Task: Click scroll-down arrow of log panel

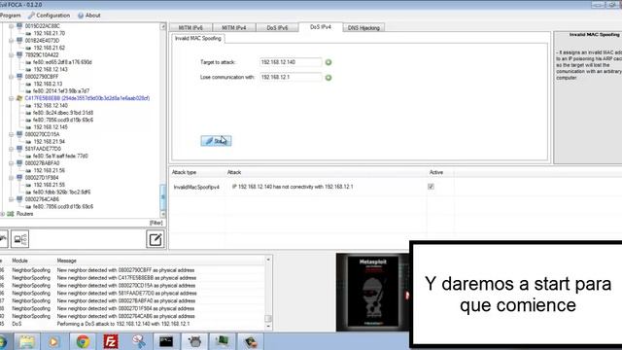Action: coord(268,327)
